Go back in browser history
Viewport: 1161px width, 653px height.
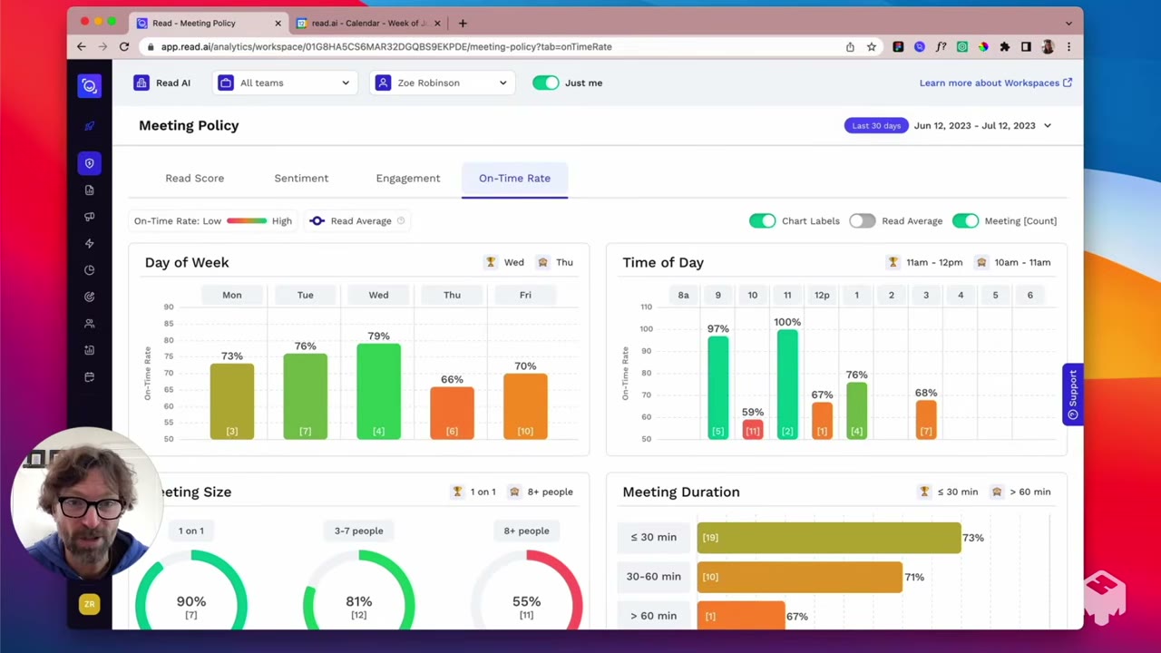82,46
